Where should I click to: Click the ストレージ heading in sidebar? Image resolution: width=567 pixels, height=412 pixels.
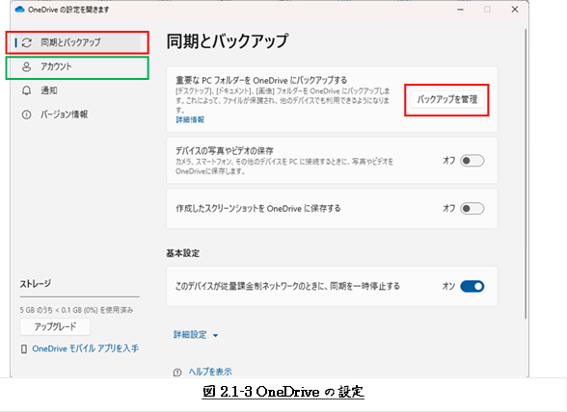tap(36, 284)
